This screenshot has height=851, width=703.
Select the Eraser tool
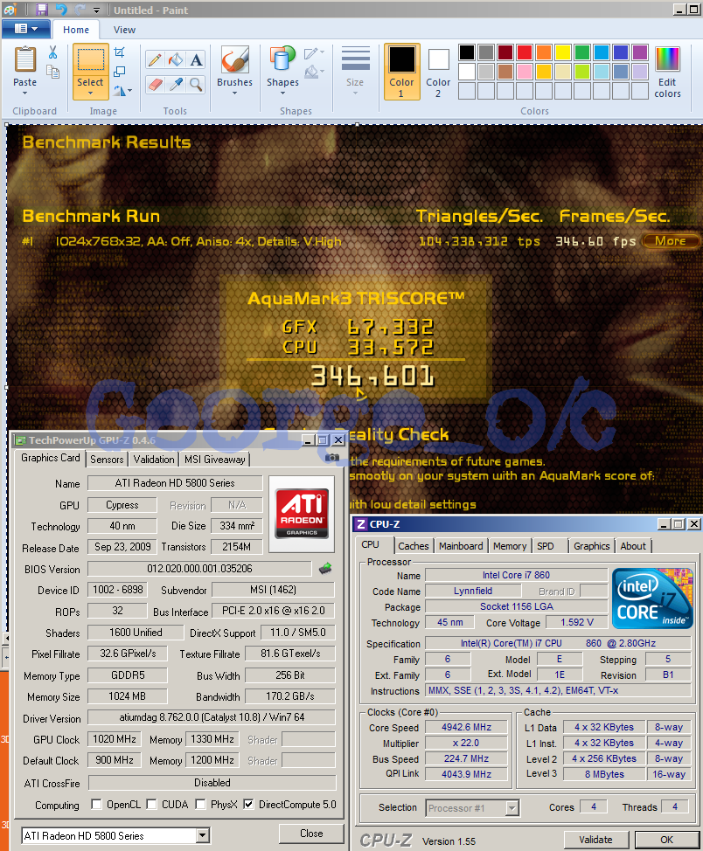click(x=155, y=84)
